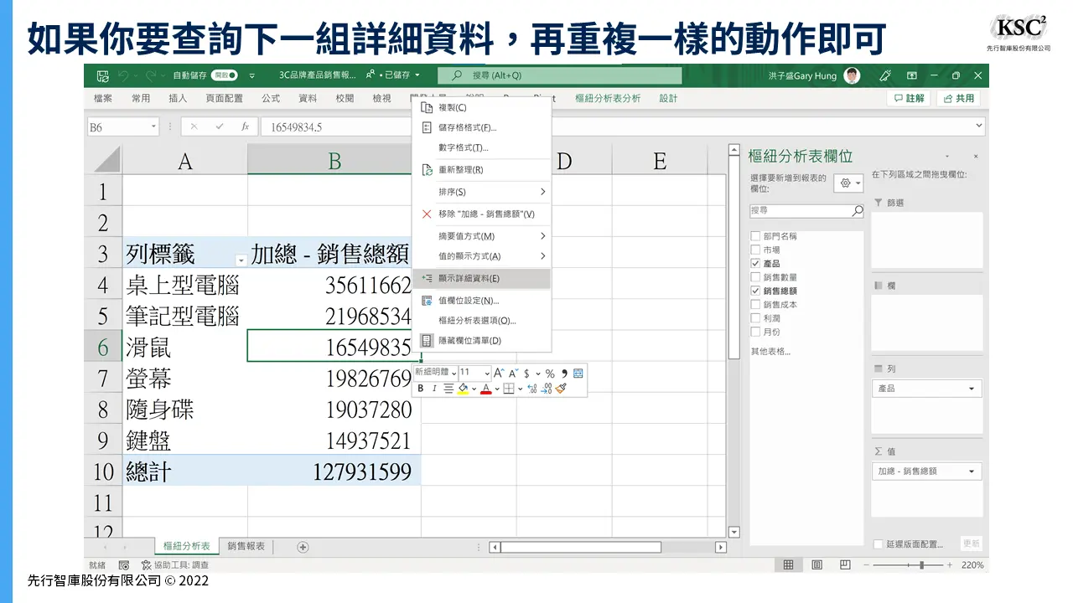Click the comma style icon
Screen dimensions: 1073x603
pyautogui.click(x=564, y=373)
